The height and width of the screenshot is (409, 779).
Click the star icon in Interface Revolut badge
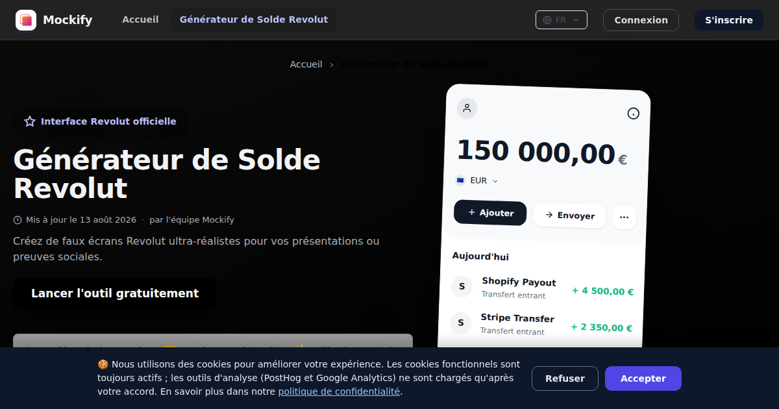coord(30,121)
